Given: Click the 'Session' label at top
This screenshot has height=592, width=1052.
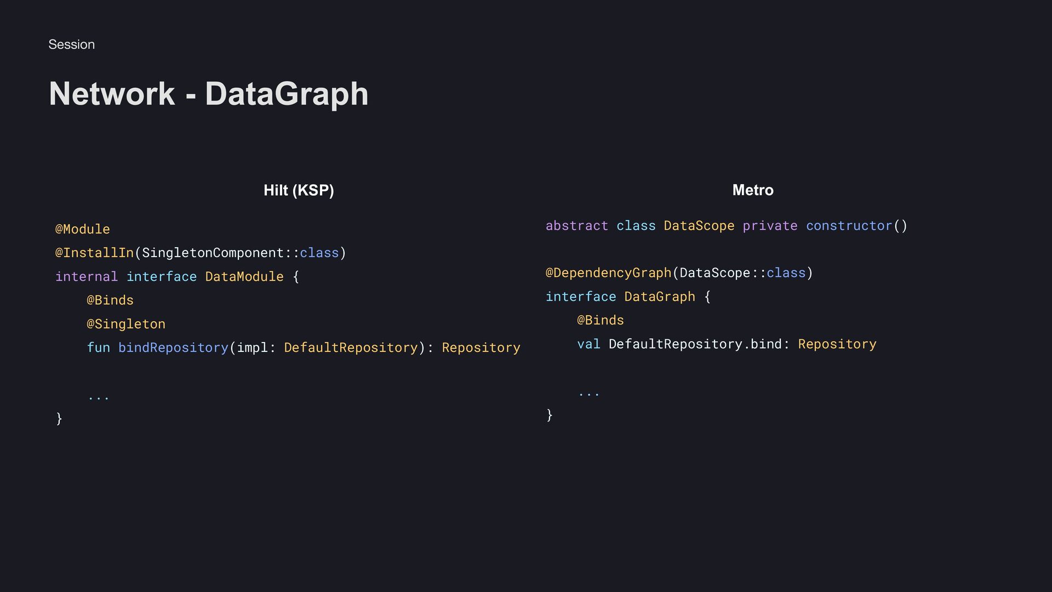Looking at the screenshot, I should pos(71,44).
